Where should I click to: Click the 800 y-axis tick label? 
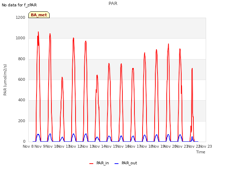tap(22, 59)
